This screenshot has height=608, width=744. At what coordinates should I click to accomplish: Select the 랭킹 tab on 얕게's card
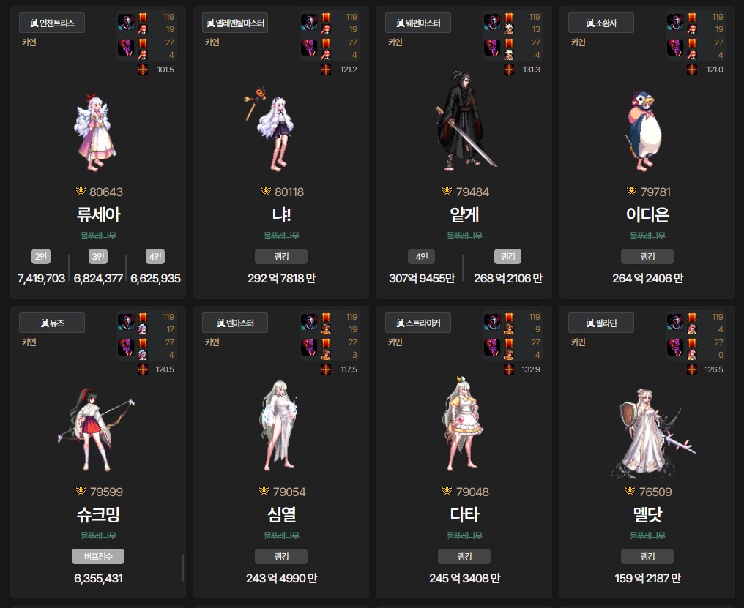coord(507,257)
